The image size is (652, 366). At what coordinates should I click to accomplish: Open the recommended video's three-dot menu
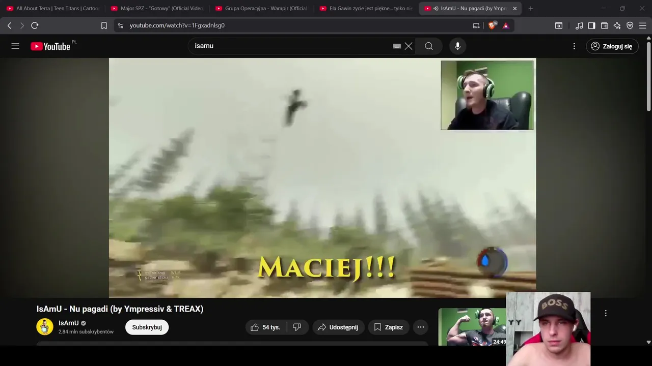(x=606, y=313)
